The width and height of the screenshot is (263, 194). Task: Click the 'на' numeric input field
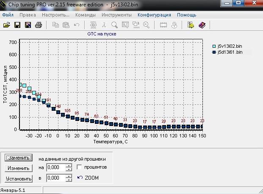(55, 167)
